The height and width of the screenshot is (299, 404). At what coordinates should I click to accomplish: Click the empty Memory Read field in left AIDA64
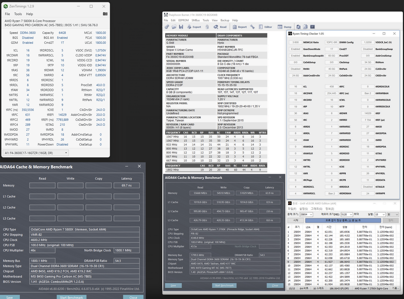click(x=42, y=185)
